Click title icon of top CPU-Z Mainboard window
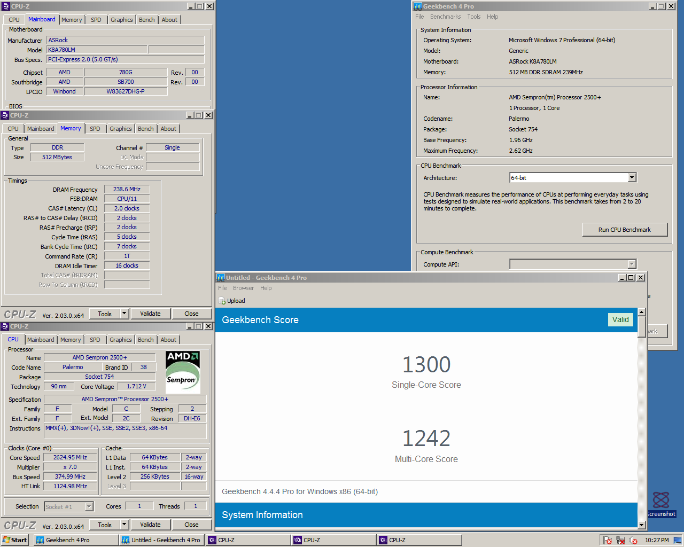This screenshot has height=547, width=684. [6, 6]
